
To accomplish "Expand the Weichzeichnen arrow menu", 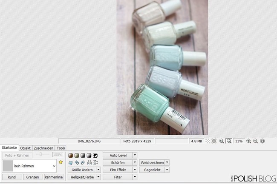I will pos(167,162).
